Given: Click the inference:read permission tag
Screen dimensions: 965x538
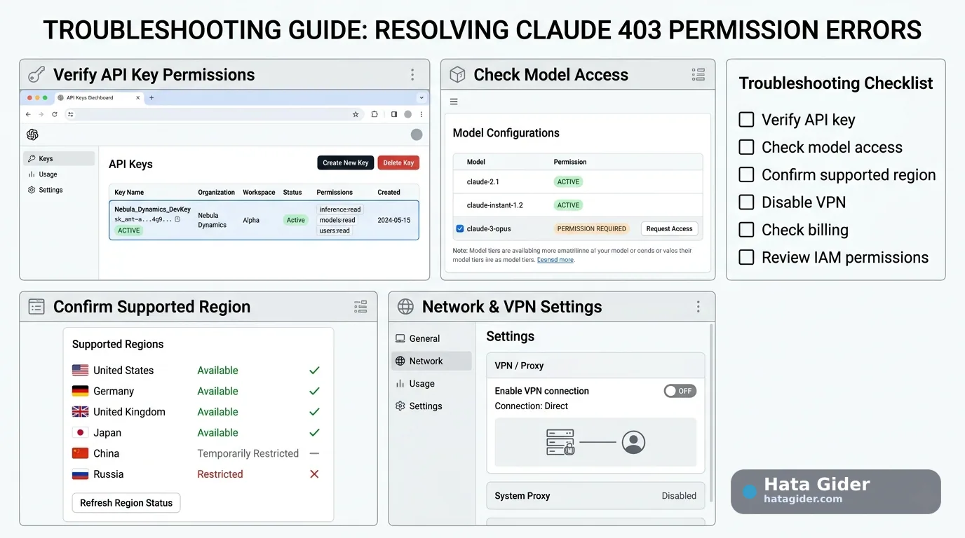Looking at the screenshot, I should tap(340, 209).
